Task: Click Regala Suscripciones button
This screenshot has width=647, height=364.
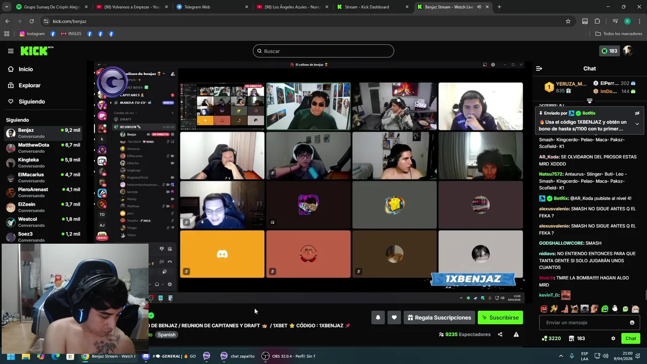Action: click(439, 317)
